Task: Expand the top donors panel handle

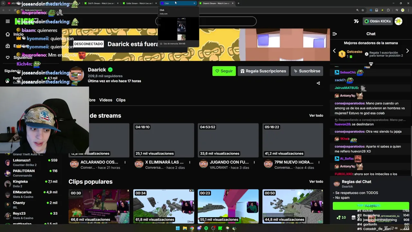Action: [371, 64]
